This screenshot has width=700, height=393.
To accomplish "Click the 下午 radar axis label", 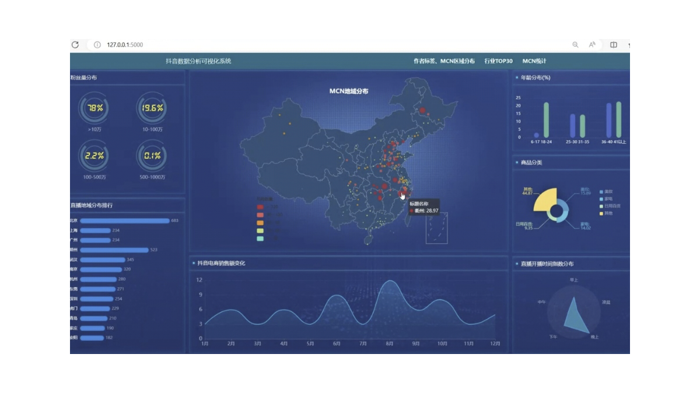I will (553, 337).
